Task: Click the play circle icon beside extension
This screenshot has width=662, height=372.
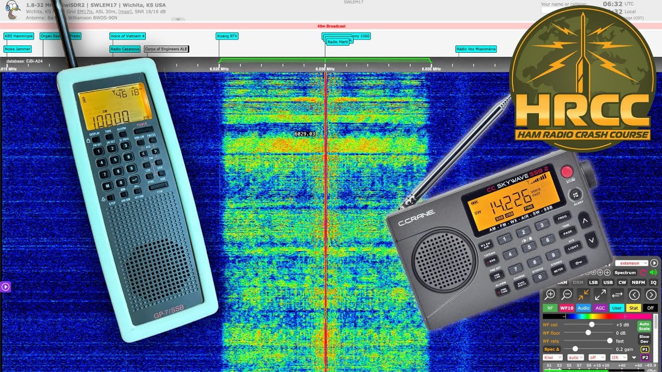Action: pyautogui.click(x=654, y=263)
